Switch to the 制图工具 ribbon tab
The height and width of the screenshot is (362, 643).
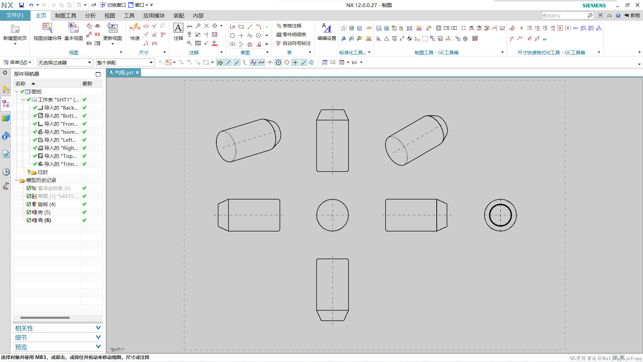(66, 16)
